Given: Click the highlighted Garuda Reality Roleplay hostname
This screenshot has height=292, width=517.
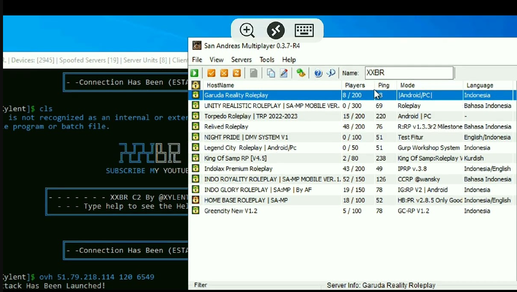Looking at the screenshot, I should (236, 95).
